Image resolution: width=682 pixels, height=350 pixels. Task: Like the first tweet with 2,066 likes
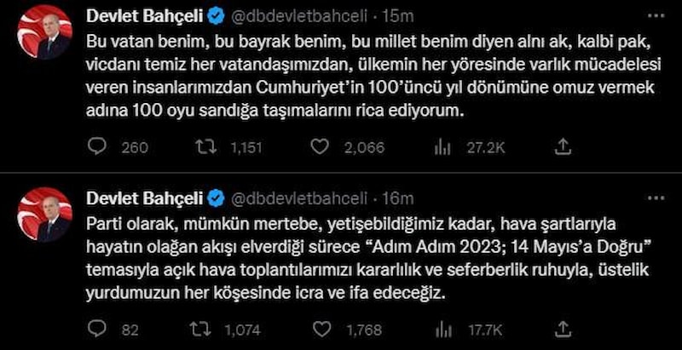pyautogui.click(x=320, y=147)
